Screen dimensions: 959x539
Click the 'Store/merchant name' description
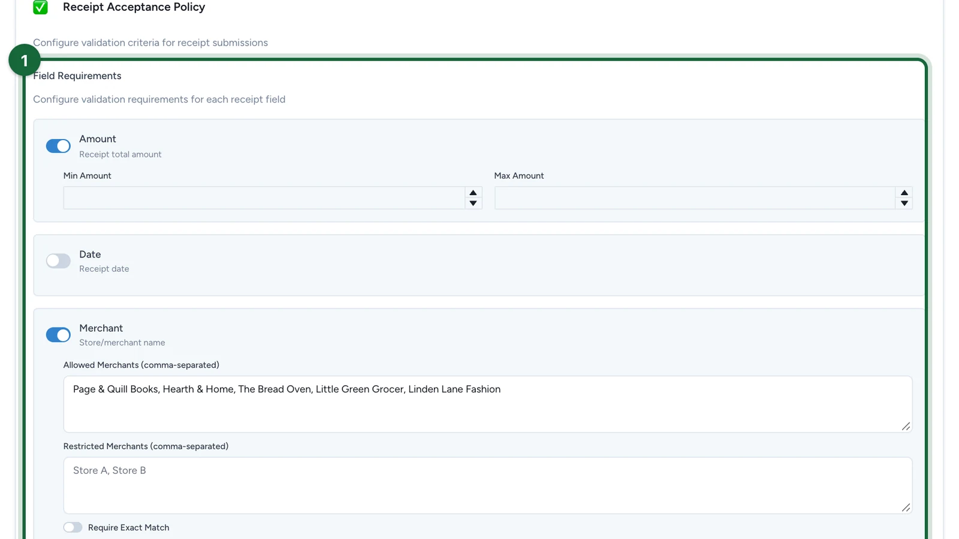pos(122,343)
